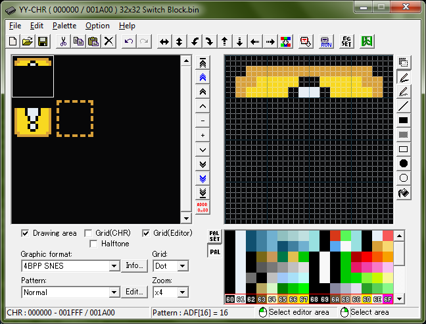
Task: Jump to end of file arrow
Action: pyautogui.click(x=202, y=193)
